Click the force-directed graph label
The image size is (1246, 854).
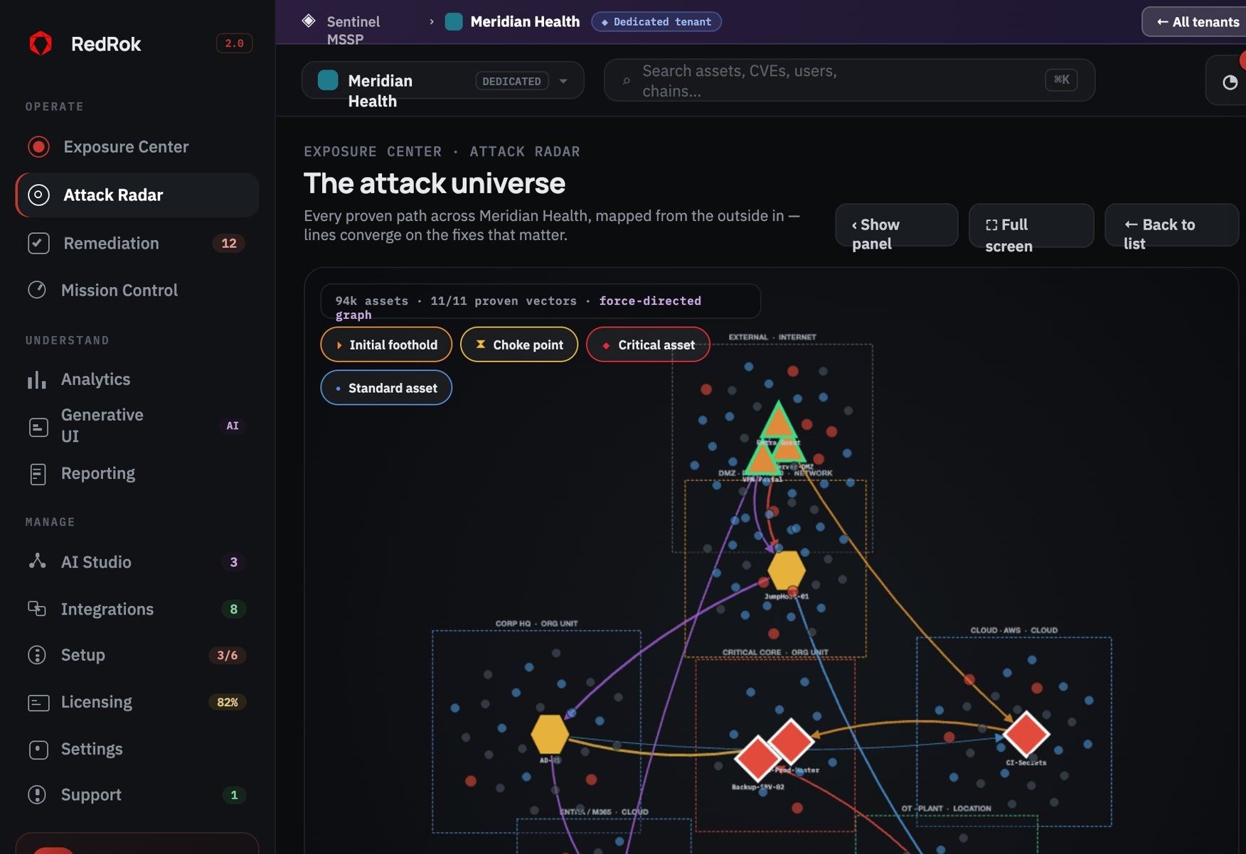518,308
